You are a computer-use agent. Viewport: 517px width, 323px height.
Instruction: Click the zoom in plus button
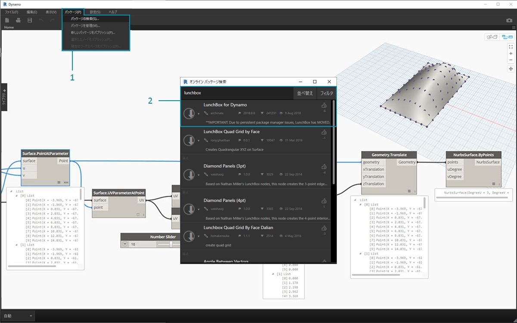pos(511,53)
